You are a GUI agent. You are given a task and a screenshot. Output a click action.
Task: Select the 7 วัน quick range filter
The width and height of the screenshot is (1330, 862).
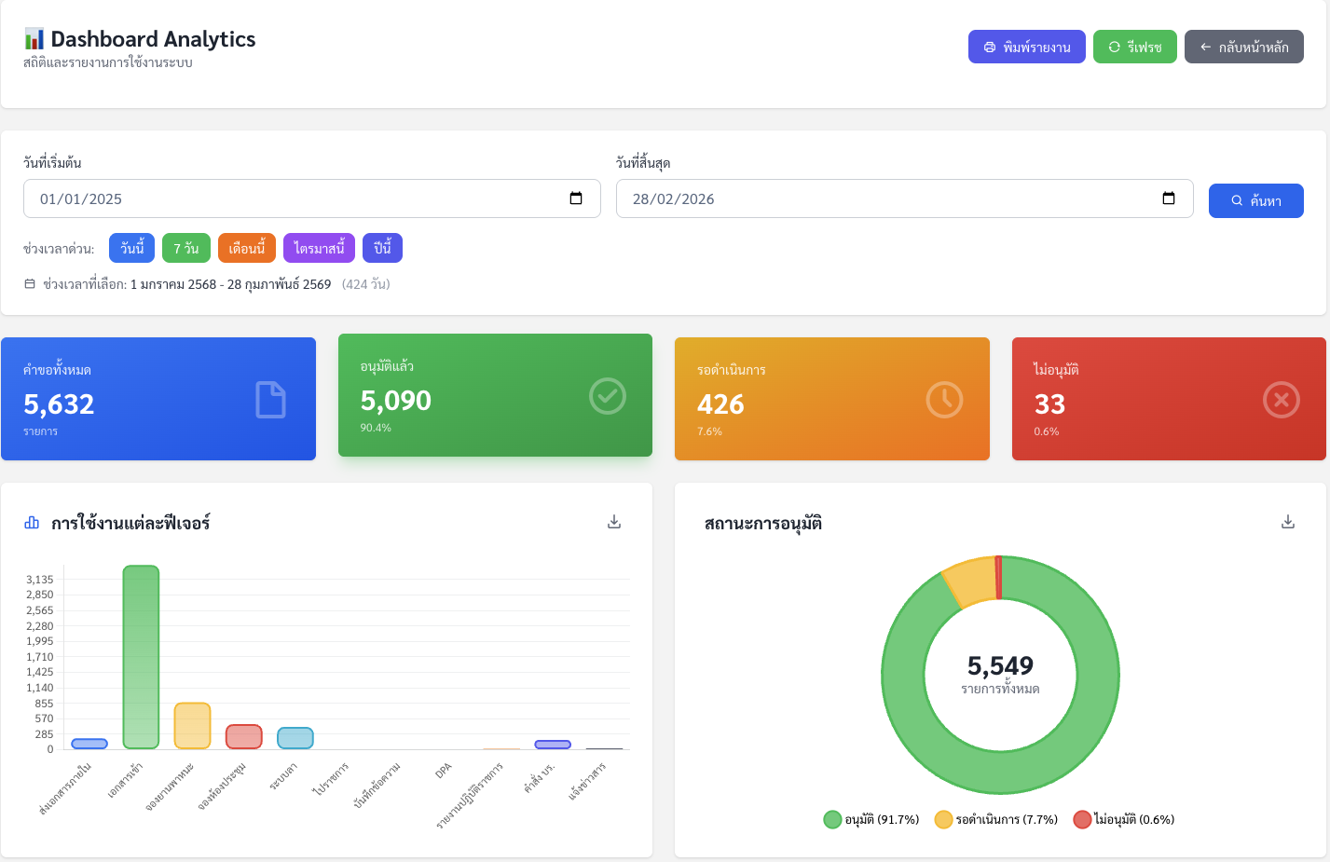coord(186,247)
